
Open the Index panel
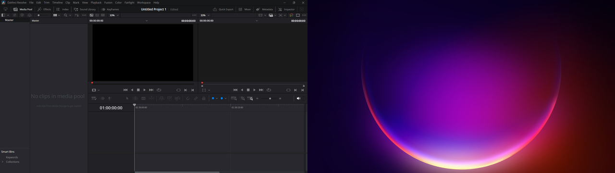coord(62,9)
